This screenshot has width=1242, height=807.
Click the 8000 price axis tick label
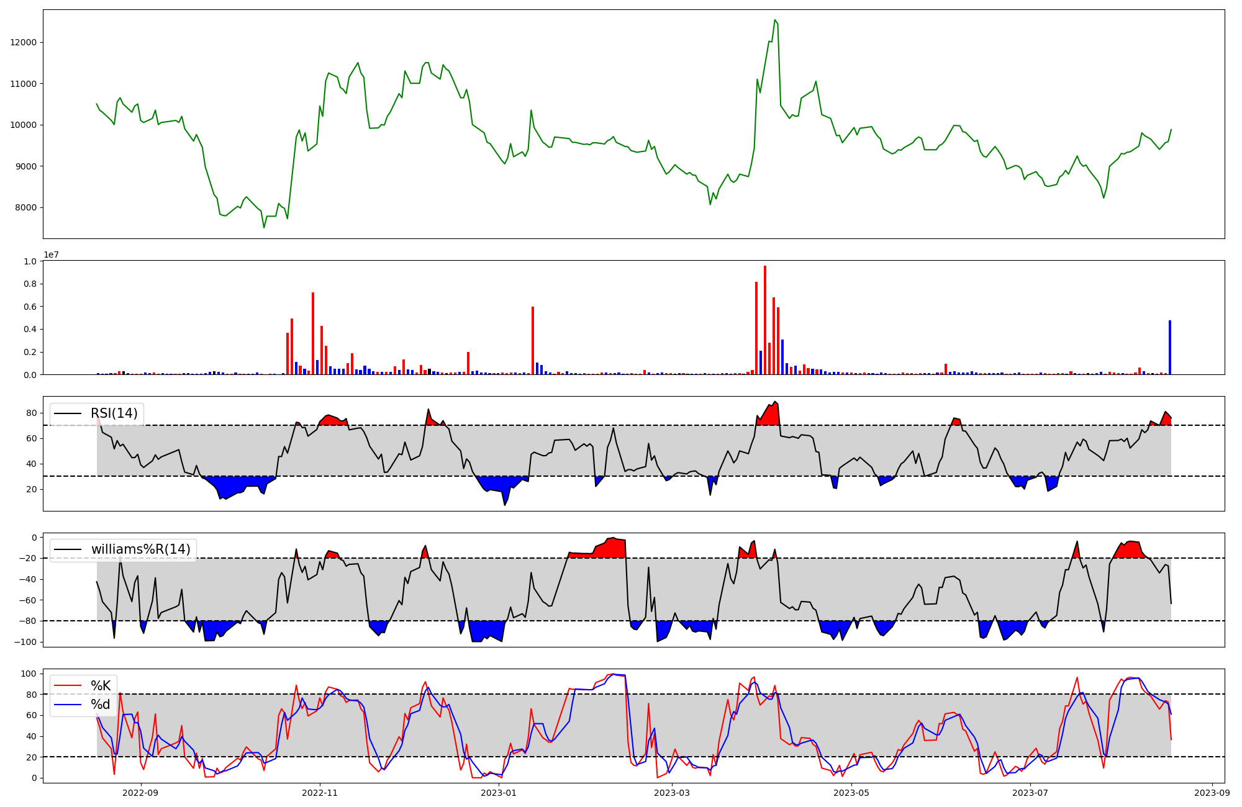(x=26, y=207)
